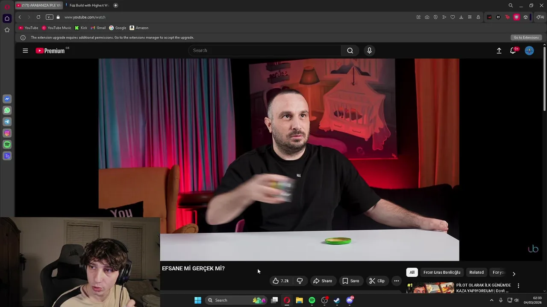Dislike the video with thumbs down
Image resolution: width=547 pixels, height=307 pixels.
[300, 281]
